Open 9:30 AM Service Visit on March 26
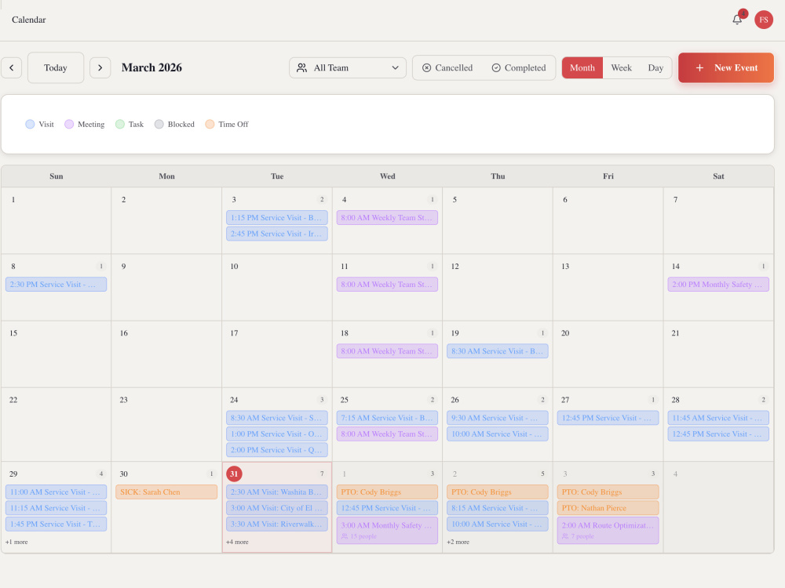Viewport: 785px width, 588px height. [498, 418]
